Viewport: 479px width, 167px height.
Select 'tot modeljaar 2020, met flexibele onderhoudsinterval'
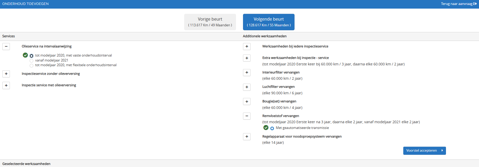pyautogui.click(x=31, y=65)
